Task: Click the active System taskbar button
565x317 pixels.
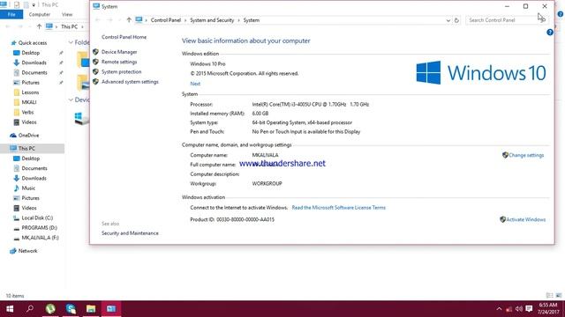Action: coord(111,309)
